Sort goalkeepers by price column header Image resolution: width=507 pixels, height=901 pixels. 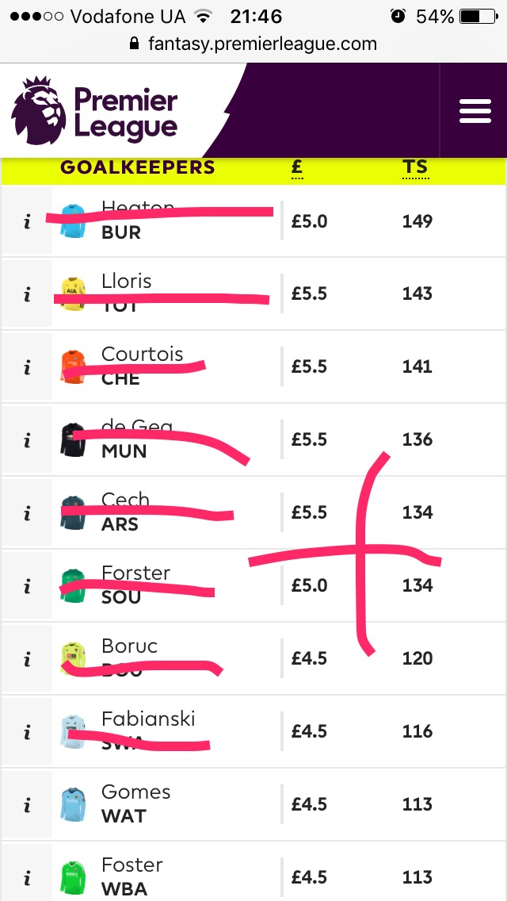tap(297, 167)
